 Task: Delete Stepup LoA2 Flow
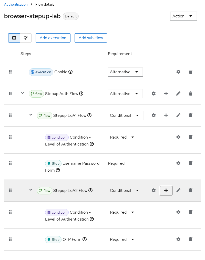[191, 190]
